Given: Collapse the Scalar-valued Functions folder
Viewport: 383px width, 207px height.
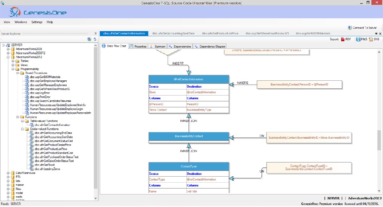Looking at the screenshot, I should tap(22, 129).
